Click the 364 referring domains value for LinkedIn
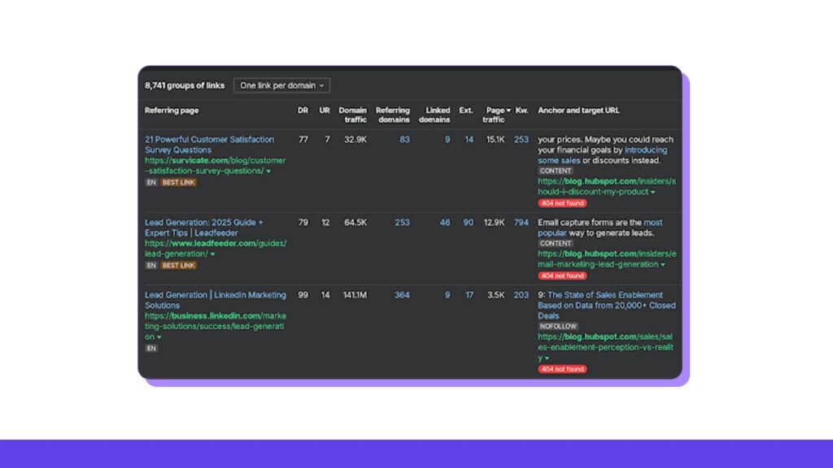833x468 pixels. coord(401,294)
